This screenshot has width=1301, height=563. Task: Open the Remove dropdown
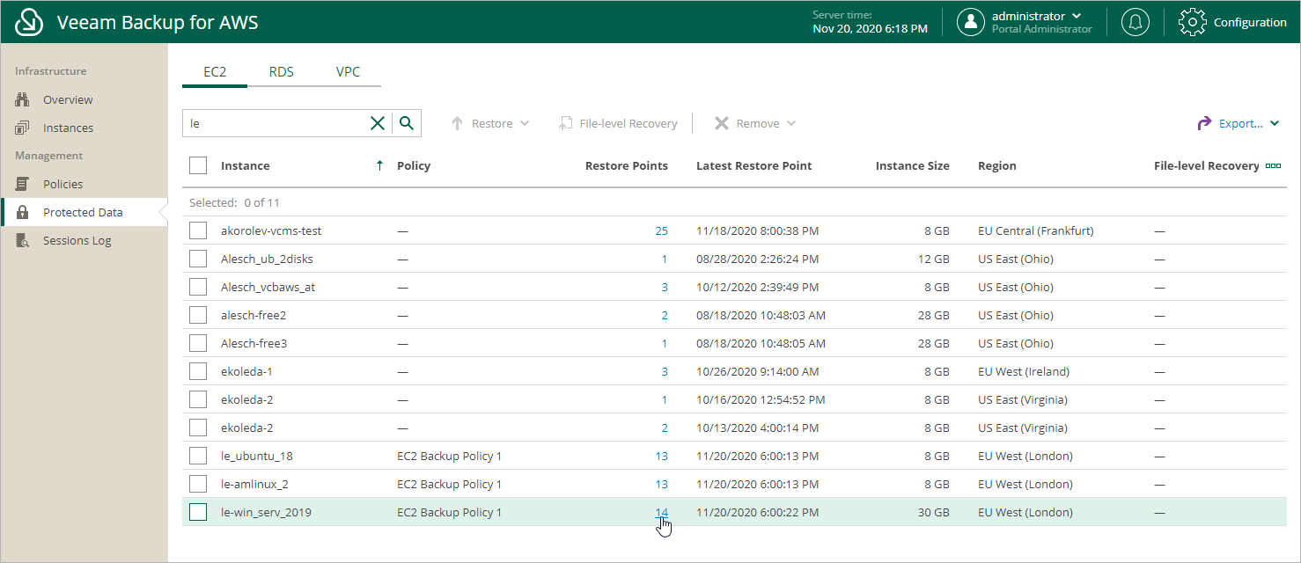[755, 123]
